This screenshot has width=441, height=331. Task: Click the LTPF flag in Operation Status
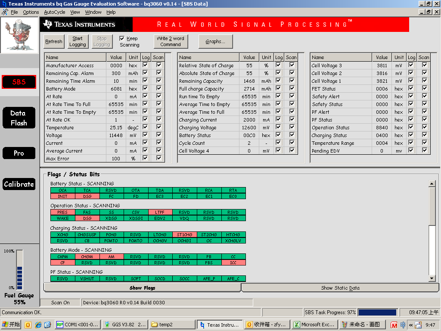coord(160,212)
